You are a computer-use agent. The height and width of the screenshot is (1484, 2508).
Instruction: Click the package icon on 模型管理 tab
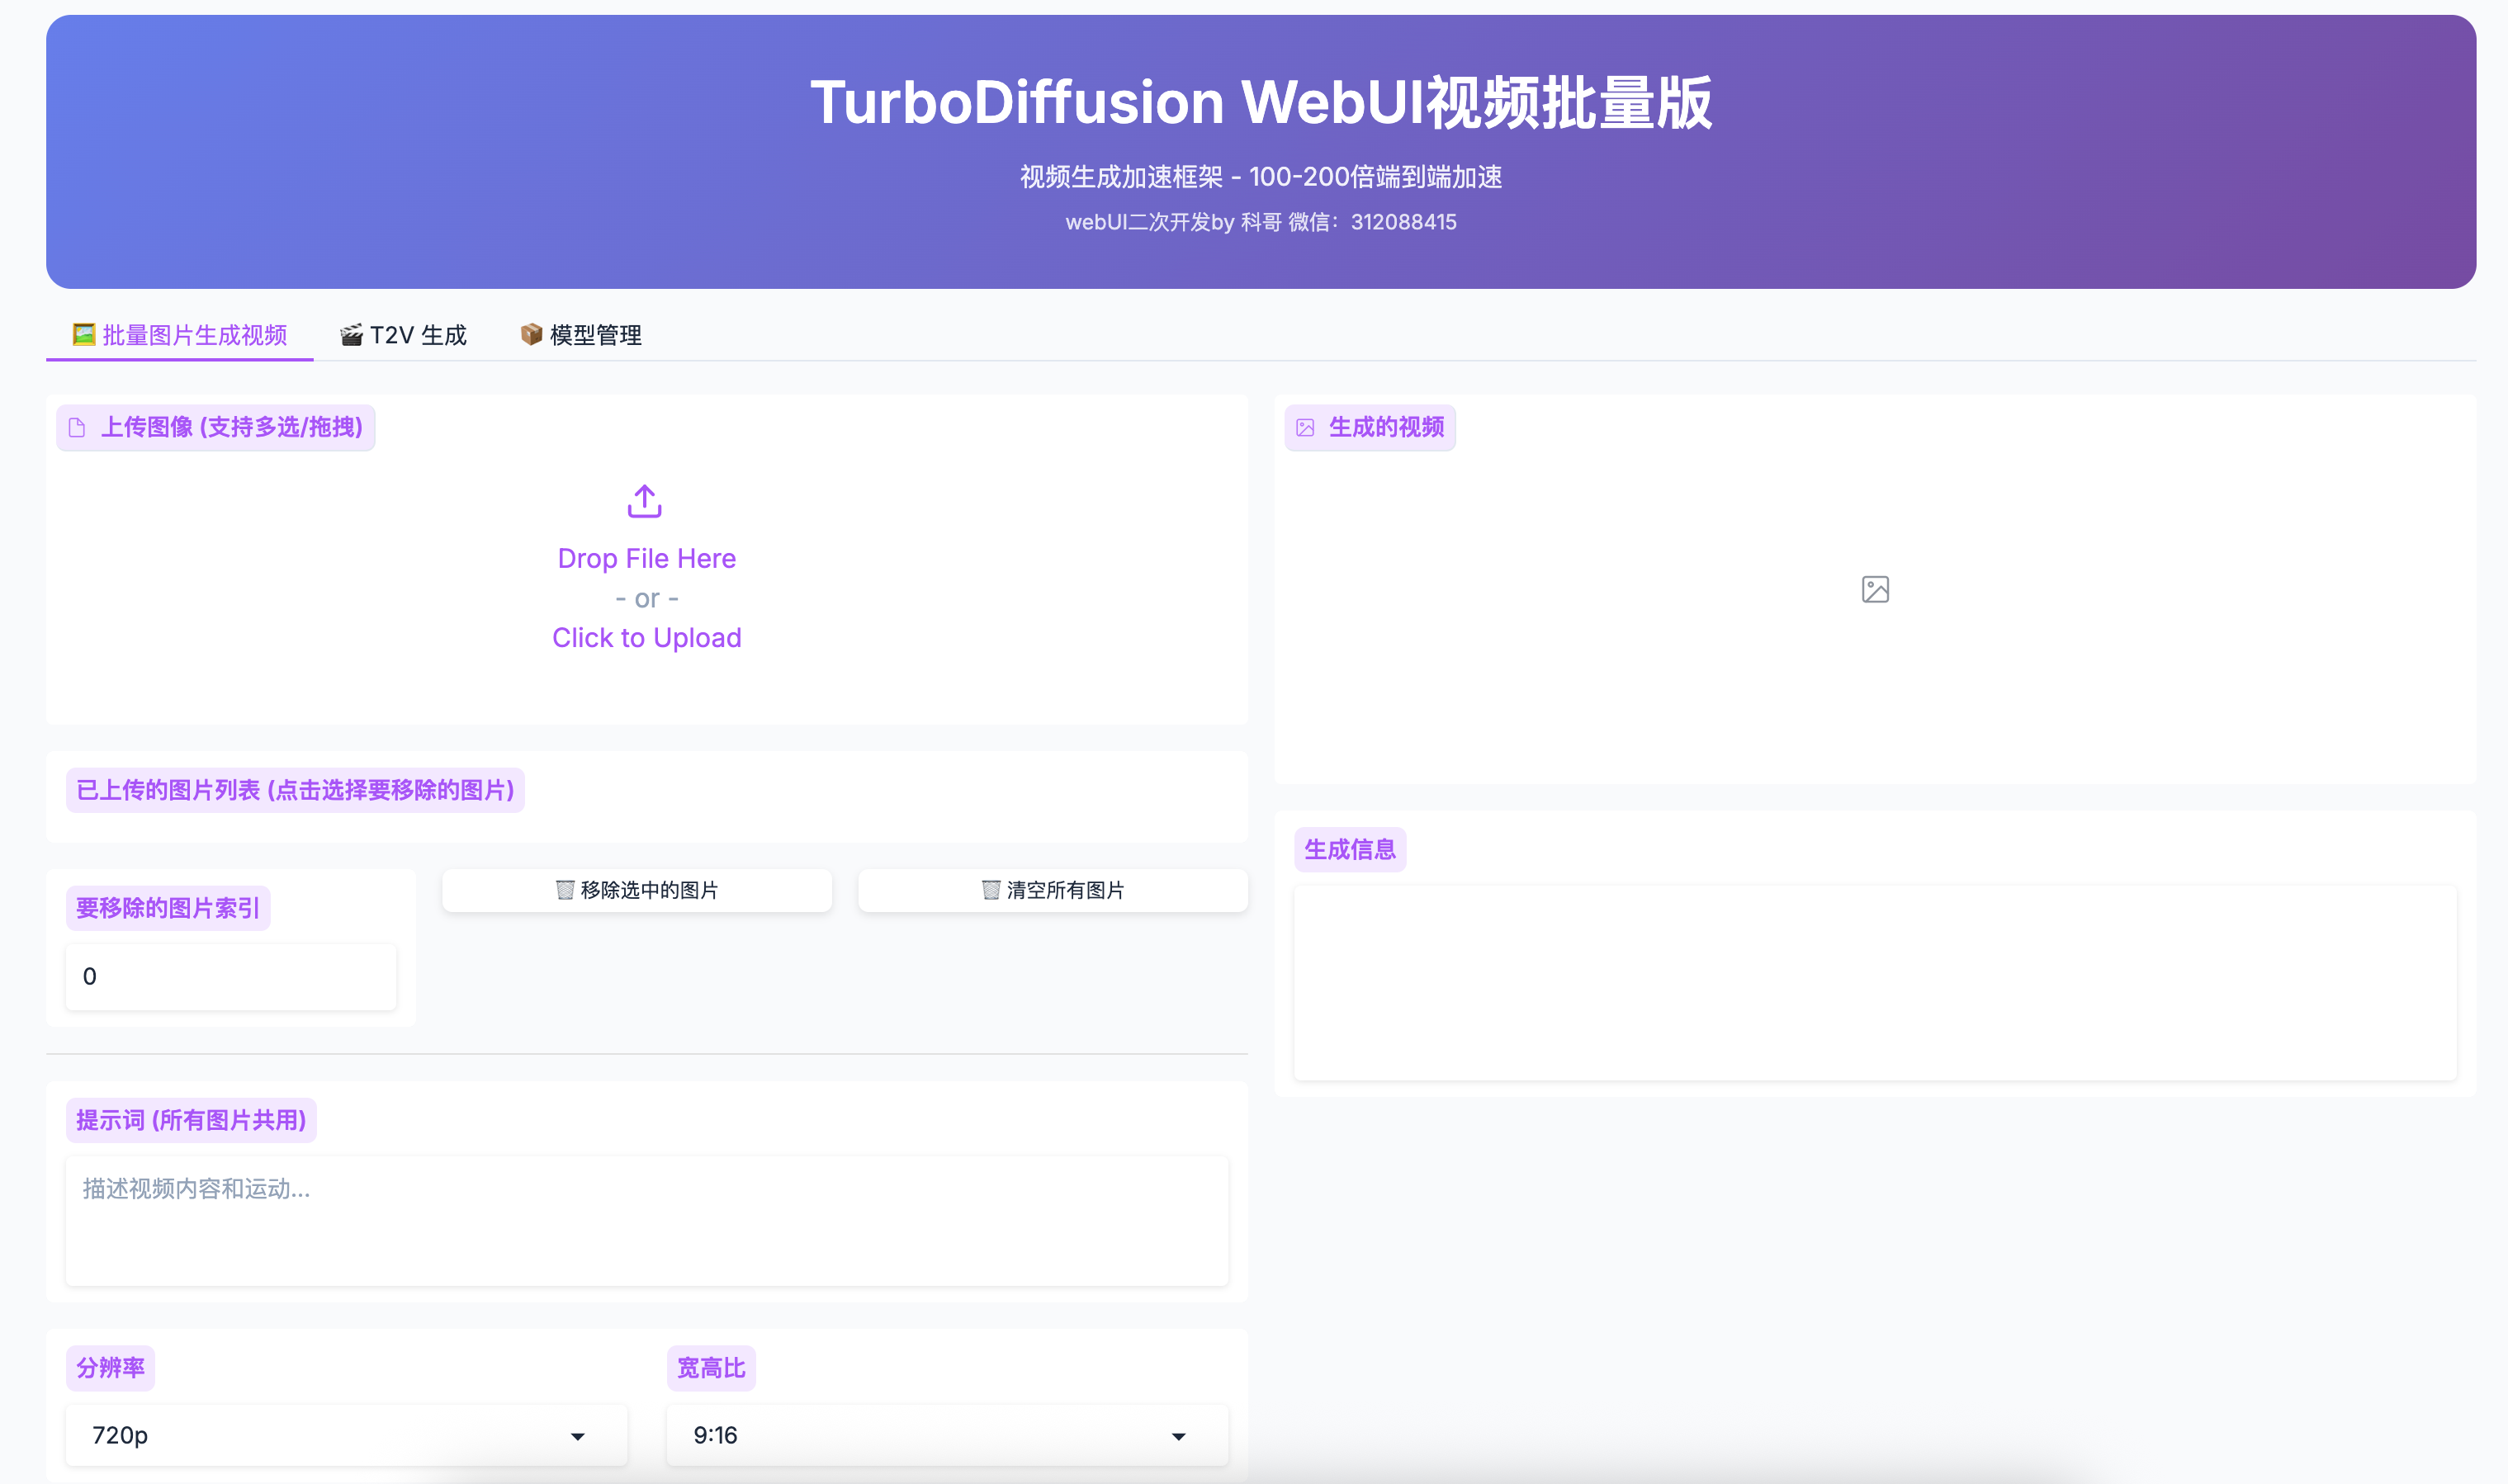pos(531,334)
